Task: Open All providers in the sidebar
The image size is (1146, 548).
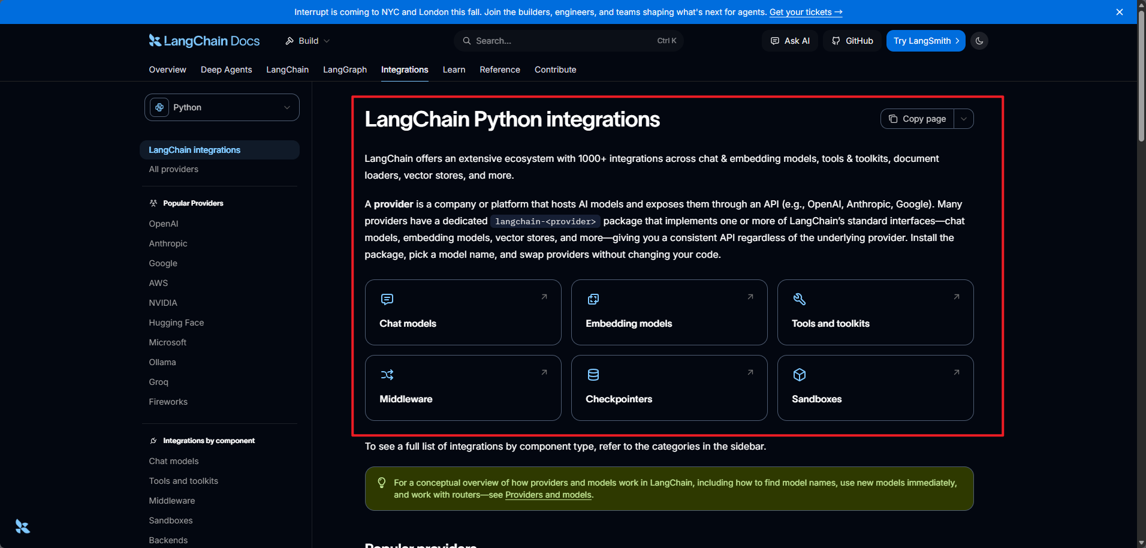Action: coord(174,169)
